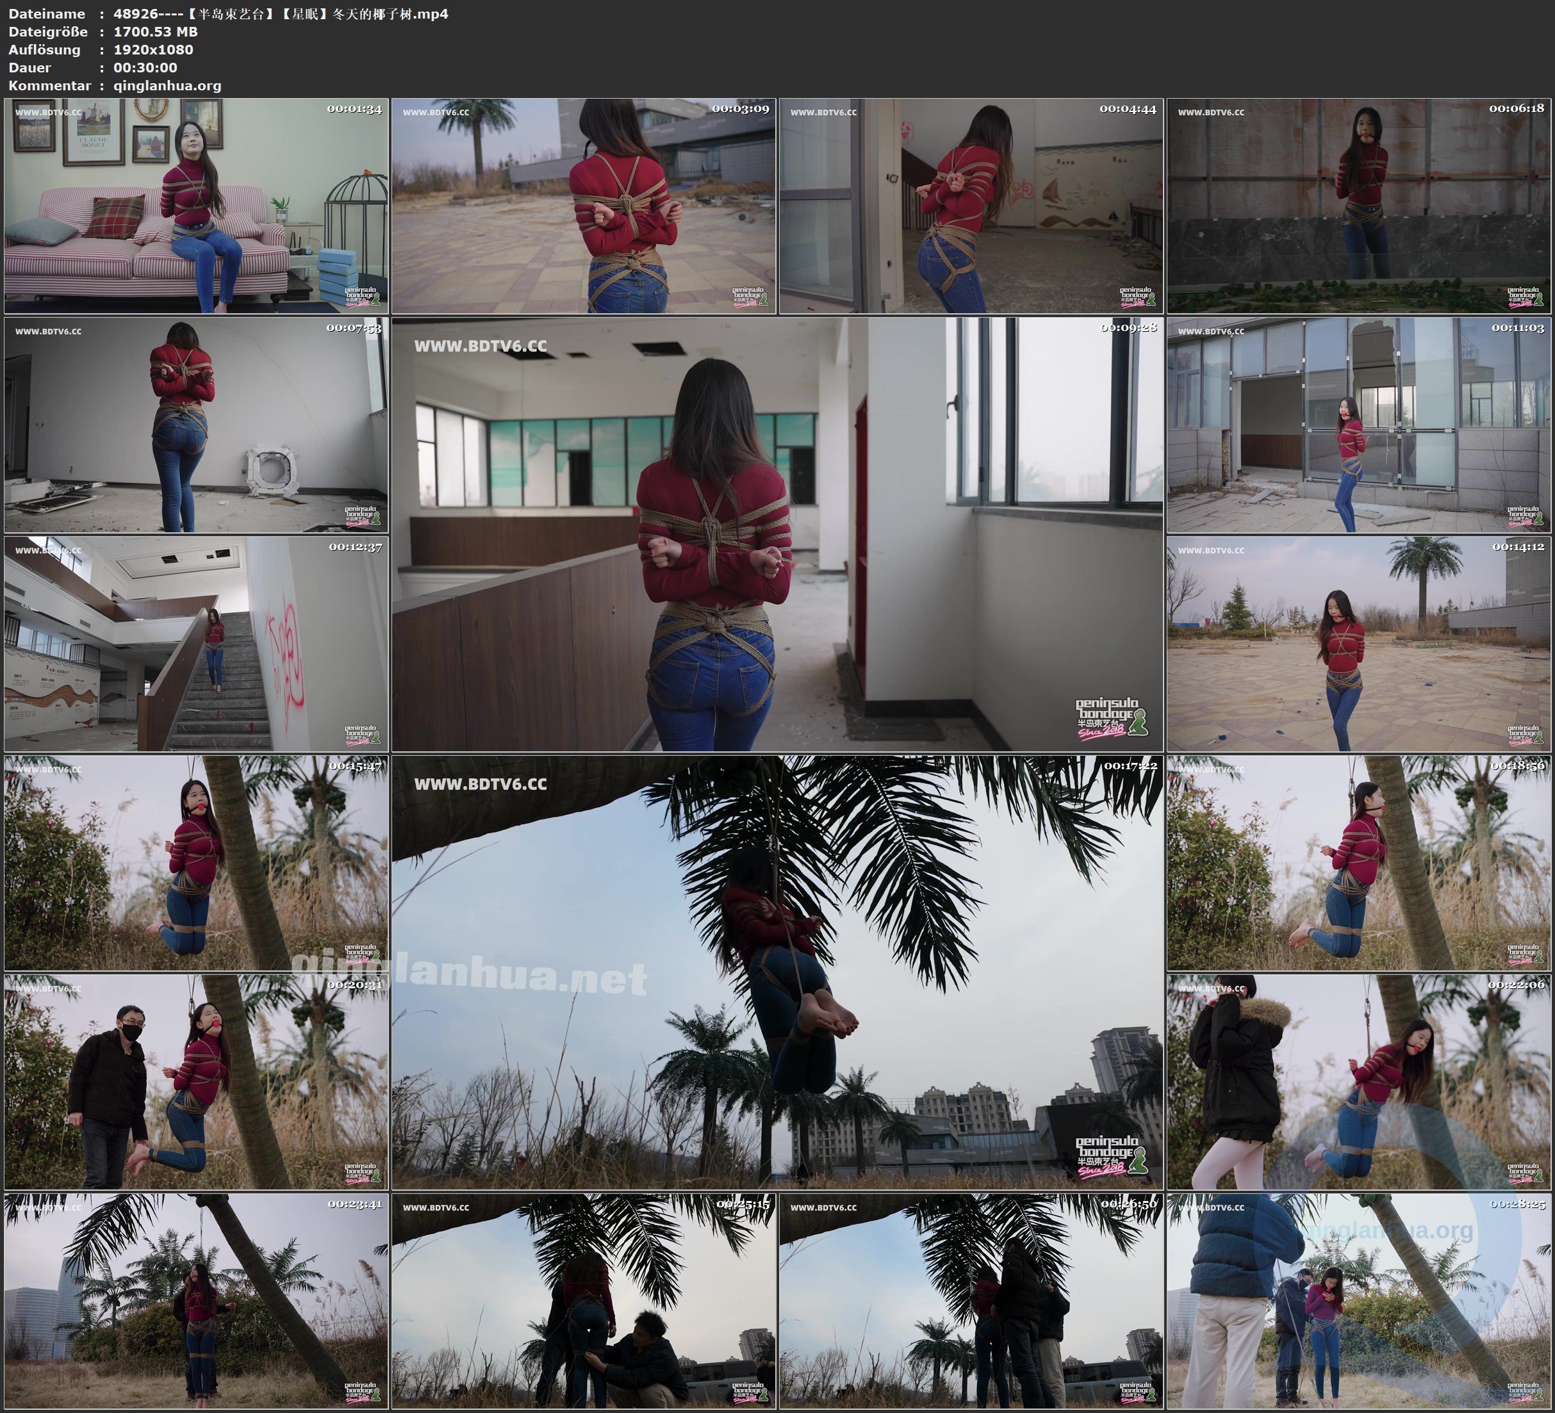Screen dimensions: 1555x1413
Task: Select the thumbnail at 00:18:56
Action: point(1359,863)
